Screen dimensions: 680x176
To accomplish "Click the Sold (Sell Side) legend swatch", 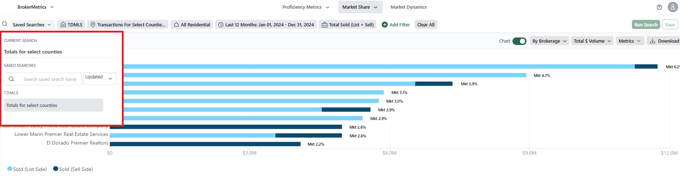I will 56,169.
